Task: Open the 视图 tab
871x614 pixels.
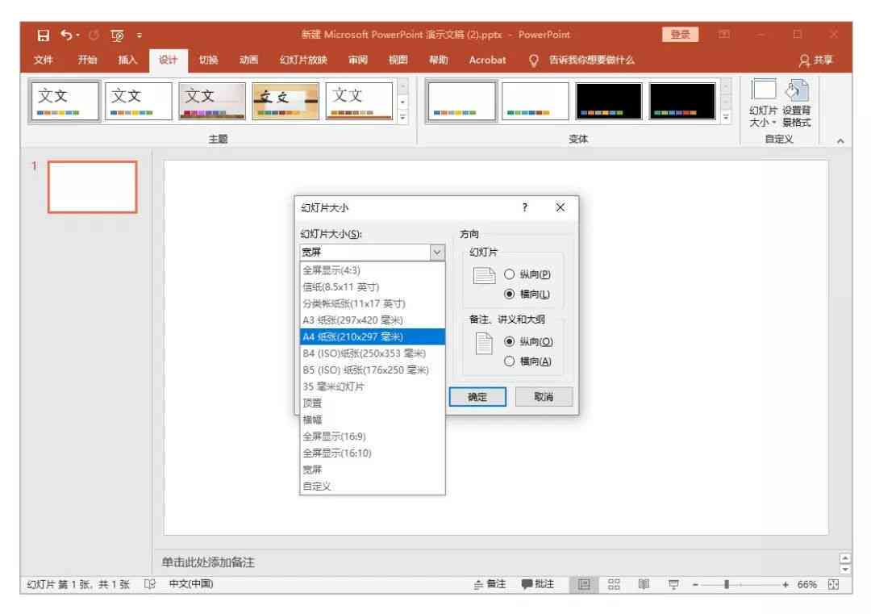Action: click(x=398, y=60)
